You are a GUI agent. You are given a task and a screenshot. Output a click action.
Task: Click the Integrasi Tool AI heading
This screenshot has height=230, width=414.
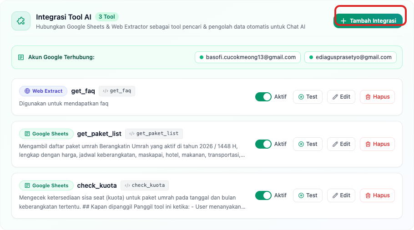coord(64,17)
